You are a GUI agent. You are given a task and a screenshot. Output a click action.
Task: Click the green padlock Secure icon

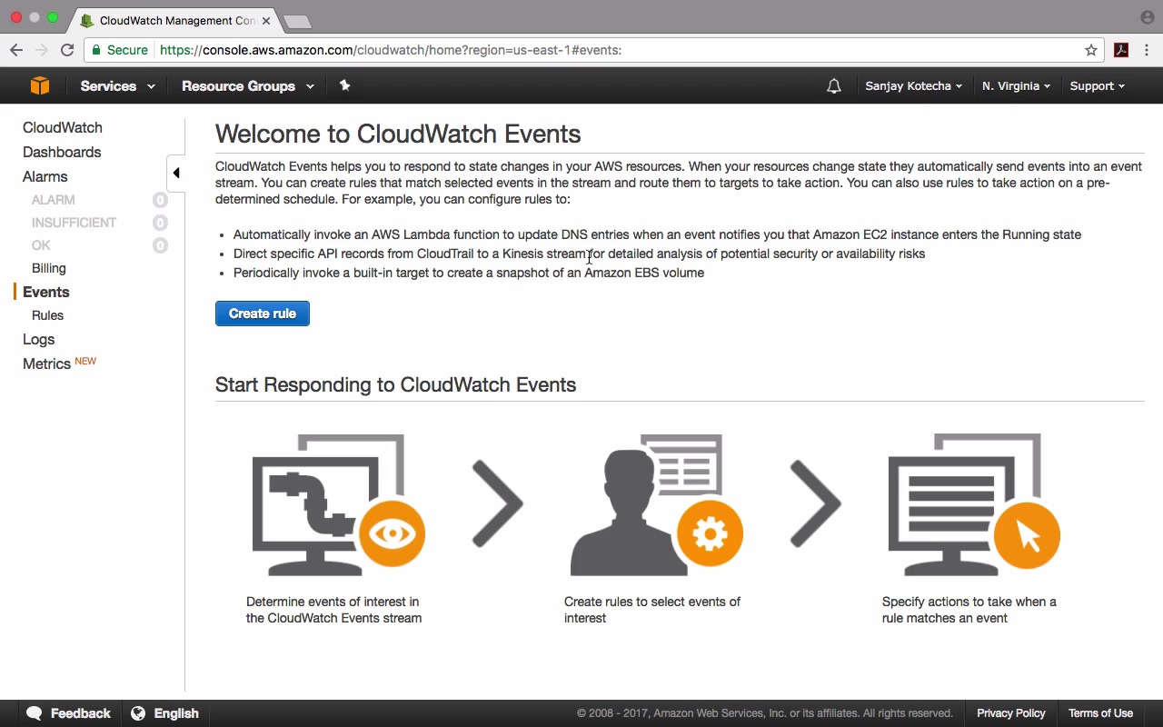pyautogui.click(x=96, y=50)
